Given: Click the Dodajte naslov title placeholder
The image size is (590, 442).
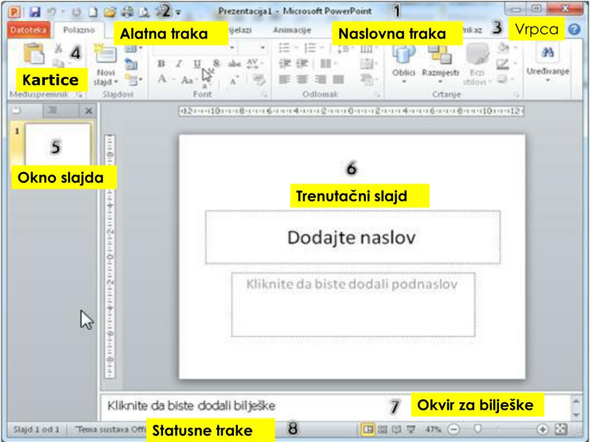Looking at the screenshot, I should [353, 238].
